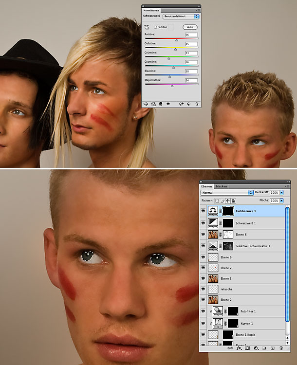Click the reset adjustment icon in Korrekturen

coord(189,104)
